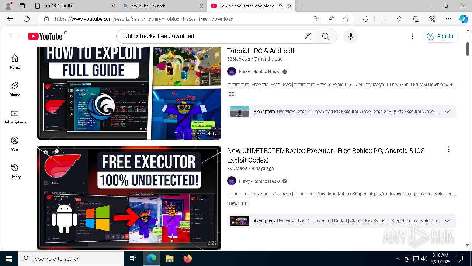Toggle Split screen view
The height and width of the screenshot is (266, 472).
pyautogui.click(x=383, y=19)
